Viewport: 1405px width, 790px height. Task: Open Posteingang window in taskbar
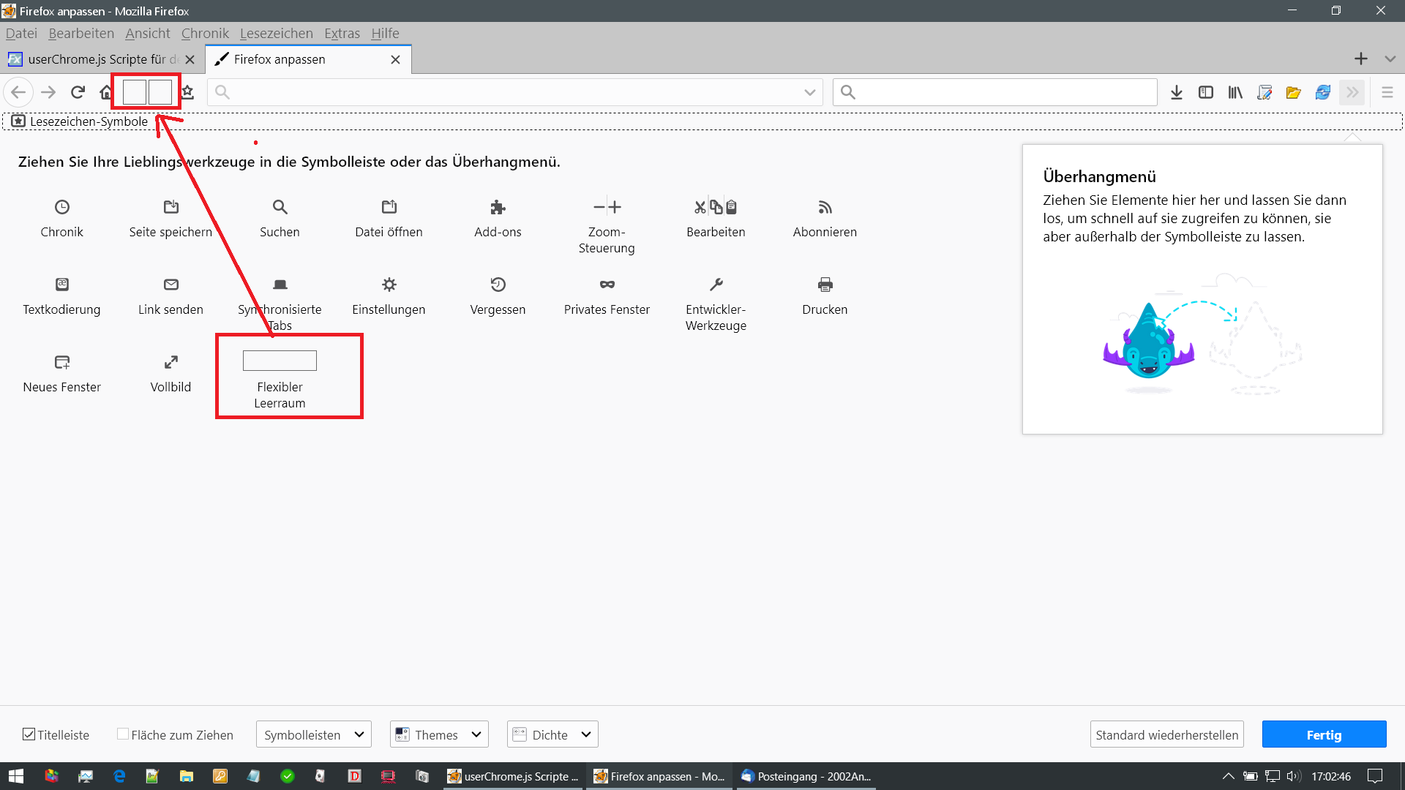(x=805, y=776)
